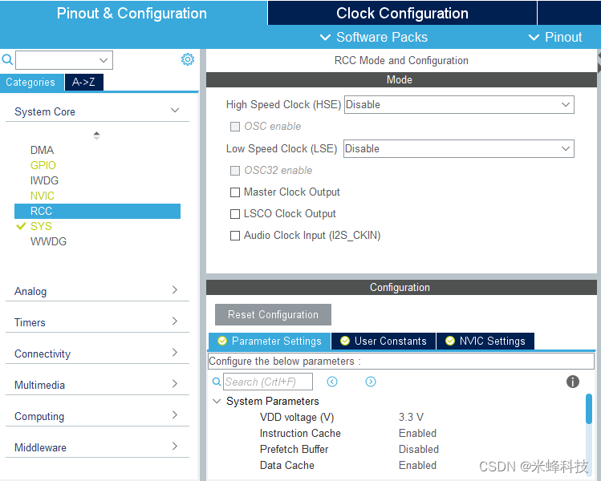
Task: Open the Parameter Settings tab
Action: pos(270,341)
